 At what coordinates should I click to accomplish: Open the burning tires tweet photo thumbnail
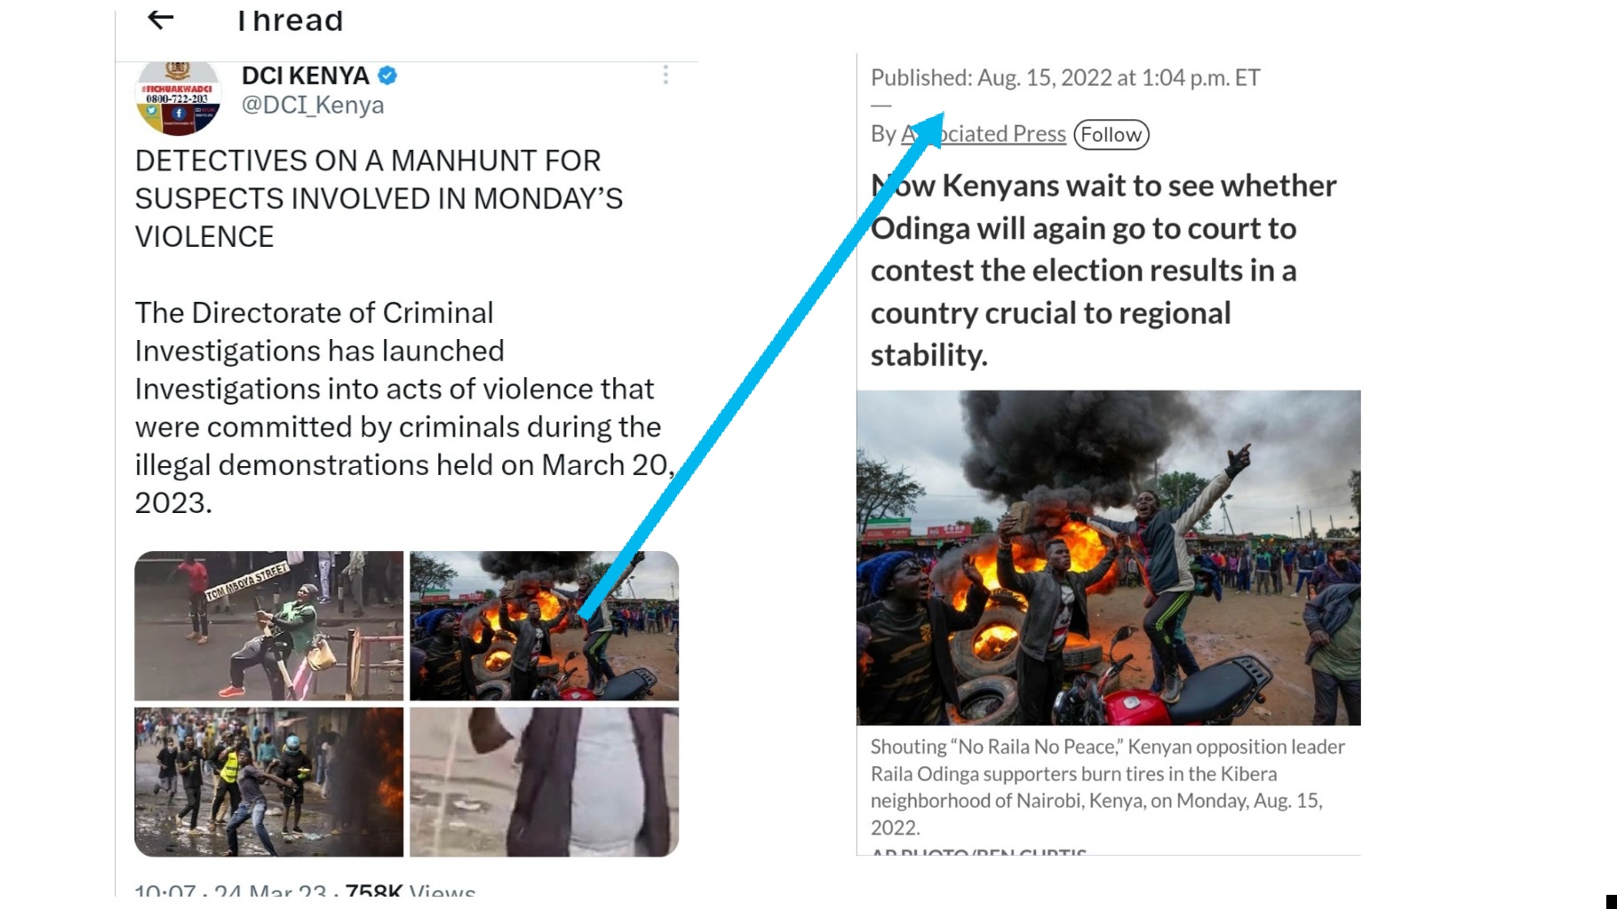click(544, 626)
